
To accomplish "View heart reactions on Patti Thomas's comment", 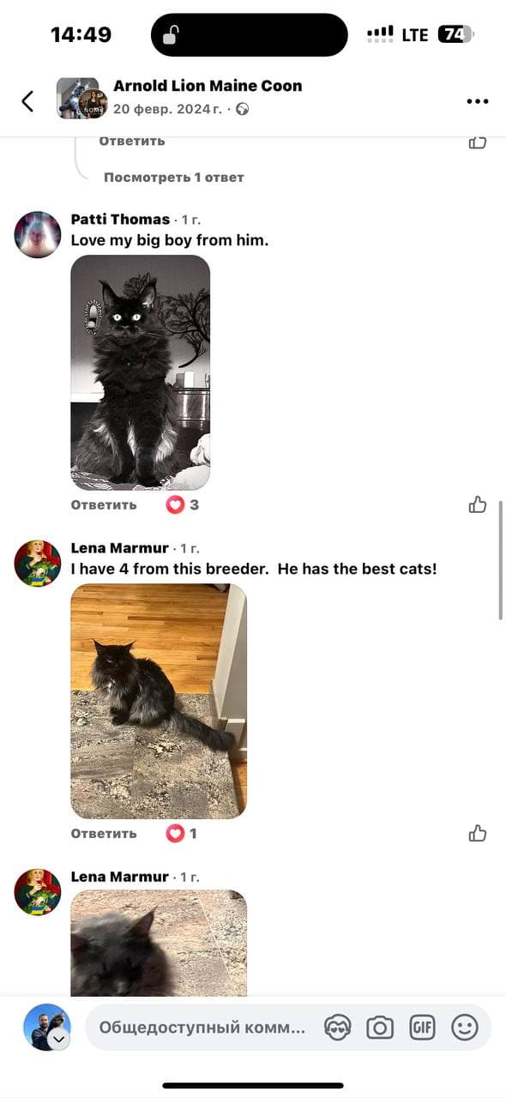I will tap(183, 504).
